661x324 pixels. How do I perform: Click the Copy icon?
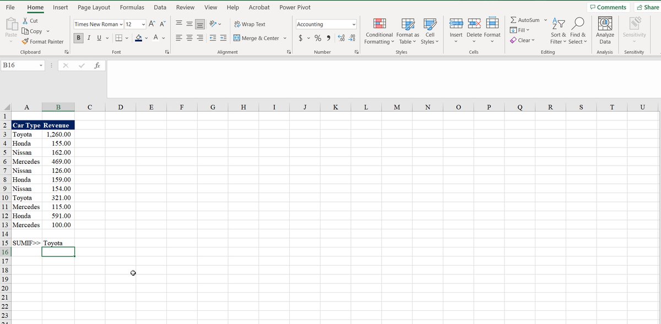[x=25, y=31]
